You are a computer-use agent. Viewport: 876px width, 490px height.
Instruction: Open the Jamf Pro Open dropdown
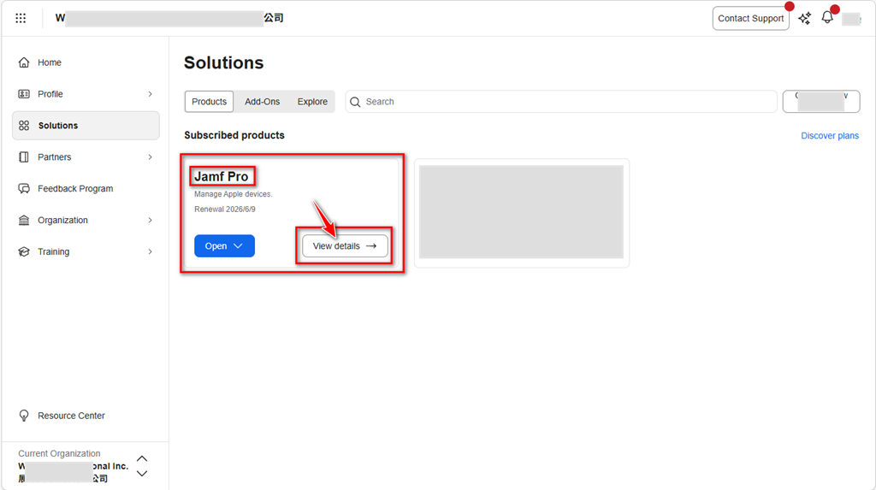(x=224, y=246)
